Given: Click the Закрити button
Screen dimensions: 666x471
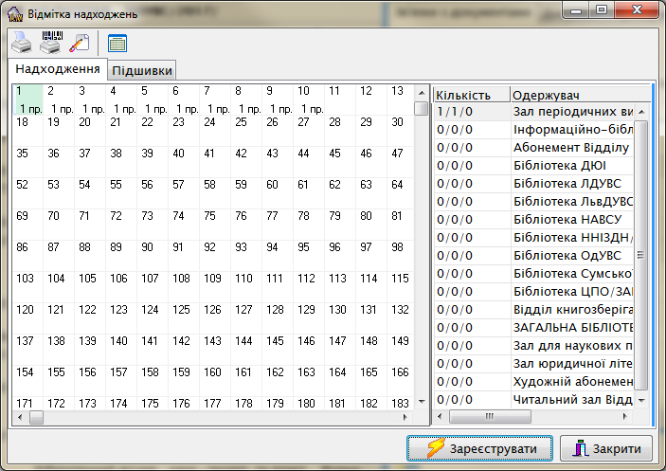Looking at the screenshot, I should (606, 448).
